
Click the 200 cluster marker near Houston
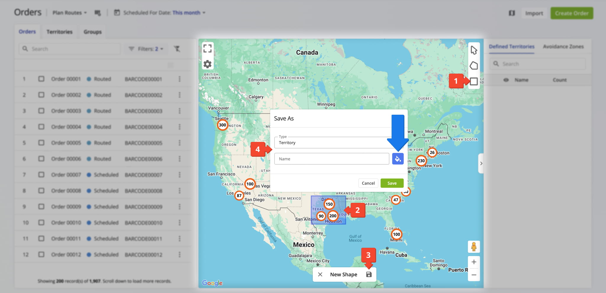333,216
